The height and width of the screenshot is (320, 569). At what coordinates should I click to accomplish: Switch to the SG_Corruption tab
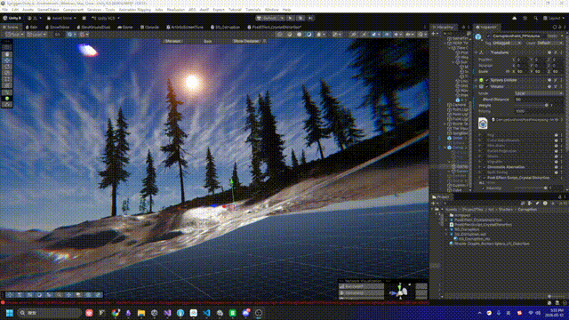225,27
